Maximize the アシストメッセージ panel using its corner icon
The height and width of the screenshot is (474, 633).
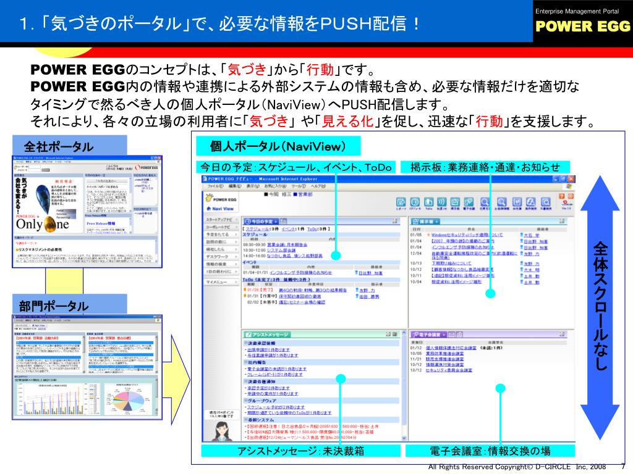tap(388, 334)
